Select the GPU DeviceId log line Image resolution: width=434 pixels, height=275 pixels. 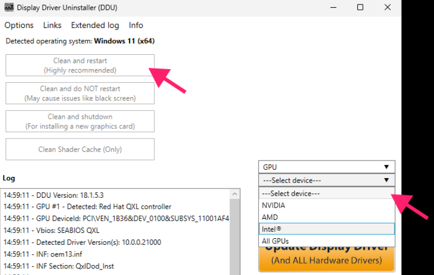pos(116,219)
